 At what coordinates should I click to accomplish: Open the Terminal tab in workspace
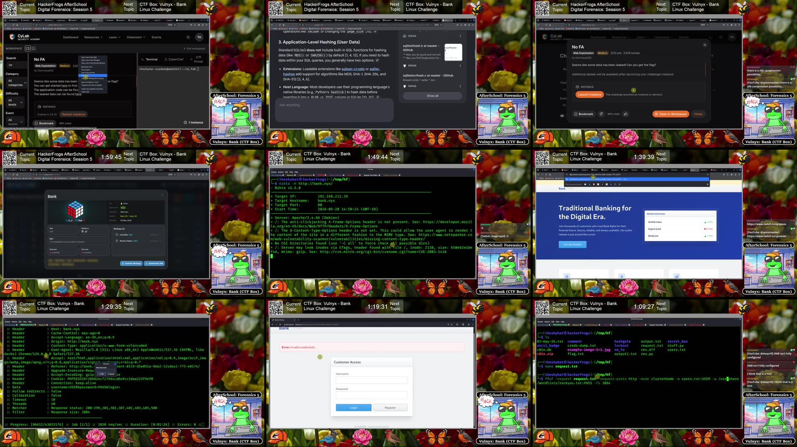pyautogui.click(x=149, y=59)
